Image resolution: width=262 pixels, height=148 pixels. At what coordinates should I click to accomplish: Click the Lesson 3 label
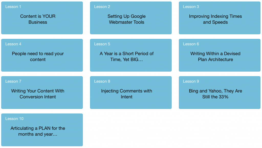coord(191,7)
